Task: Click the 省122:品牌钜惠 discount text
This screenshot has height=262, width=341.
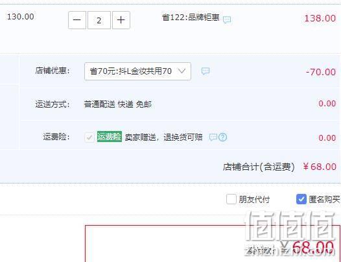Action: (x=191, y=18)
